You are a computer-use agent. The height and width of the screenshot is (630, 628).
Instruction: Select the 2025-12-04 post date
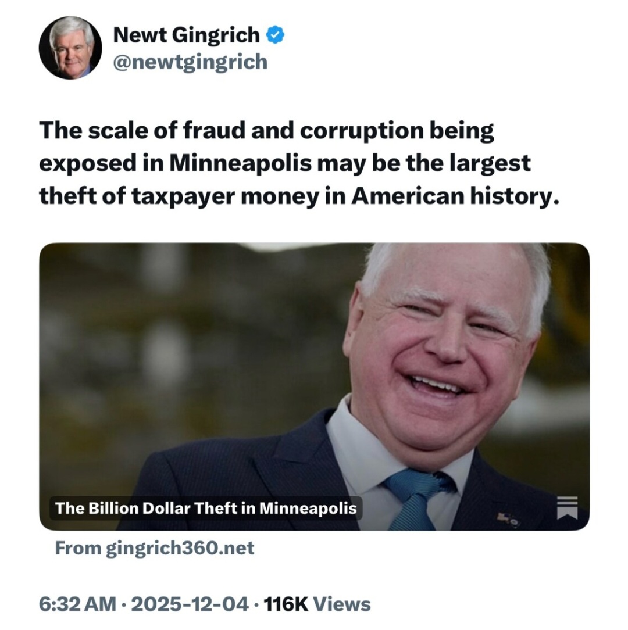(190, 604)
